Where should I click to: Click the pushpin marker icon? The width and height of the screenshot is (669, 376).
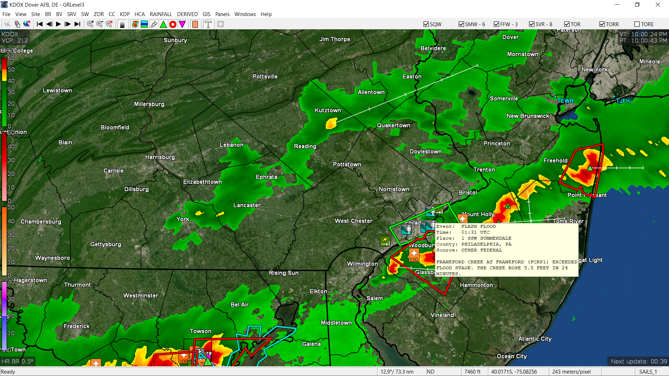point(154,24)
